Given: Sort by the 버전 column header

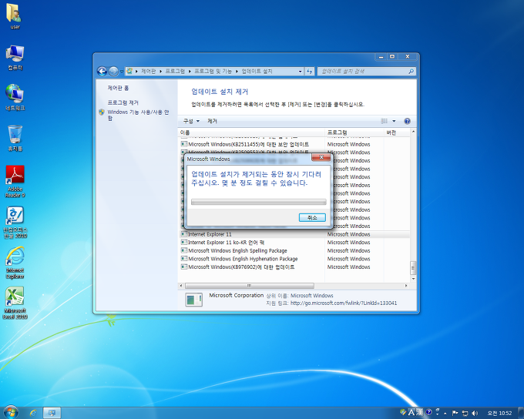Looking at the screenshot, I should point(397,132).
